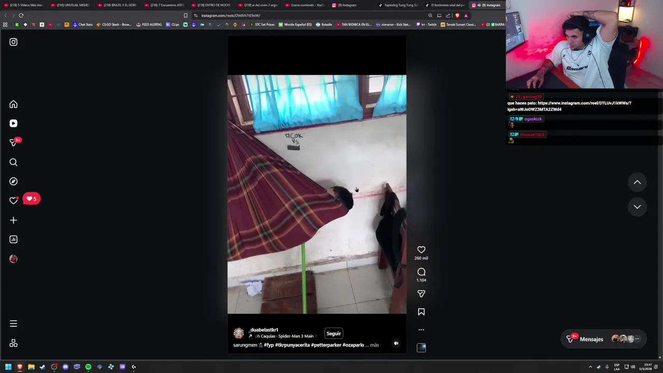The image size is (663, 373).
Task: Open 'CS:GO Stash' bookmark
Action: (x=114, y=24)
